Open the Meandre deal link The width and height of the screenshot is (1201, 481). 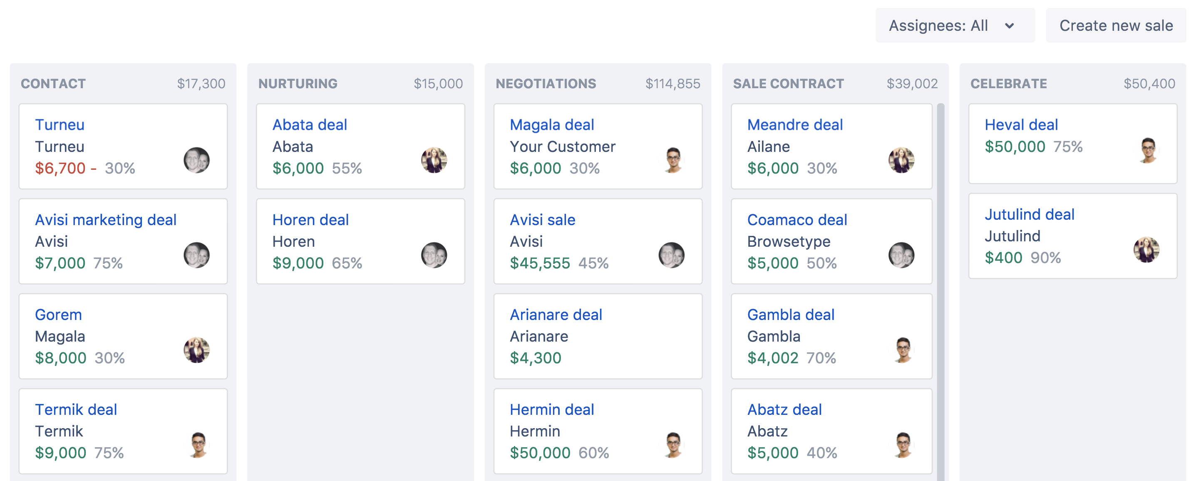(794, 124)
